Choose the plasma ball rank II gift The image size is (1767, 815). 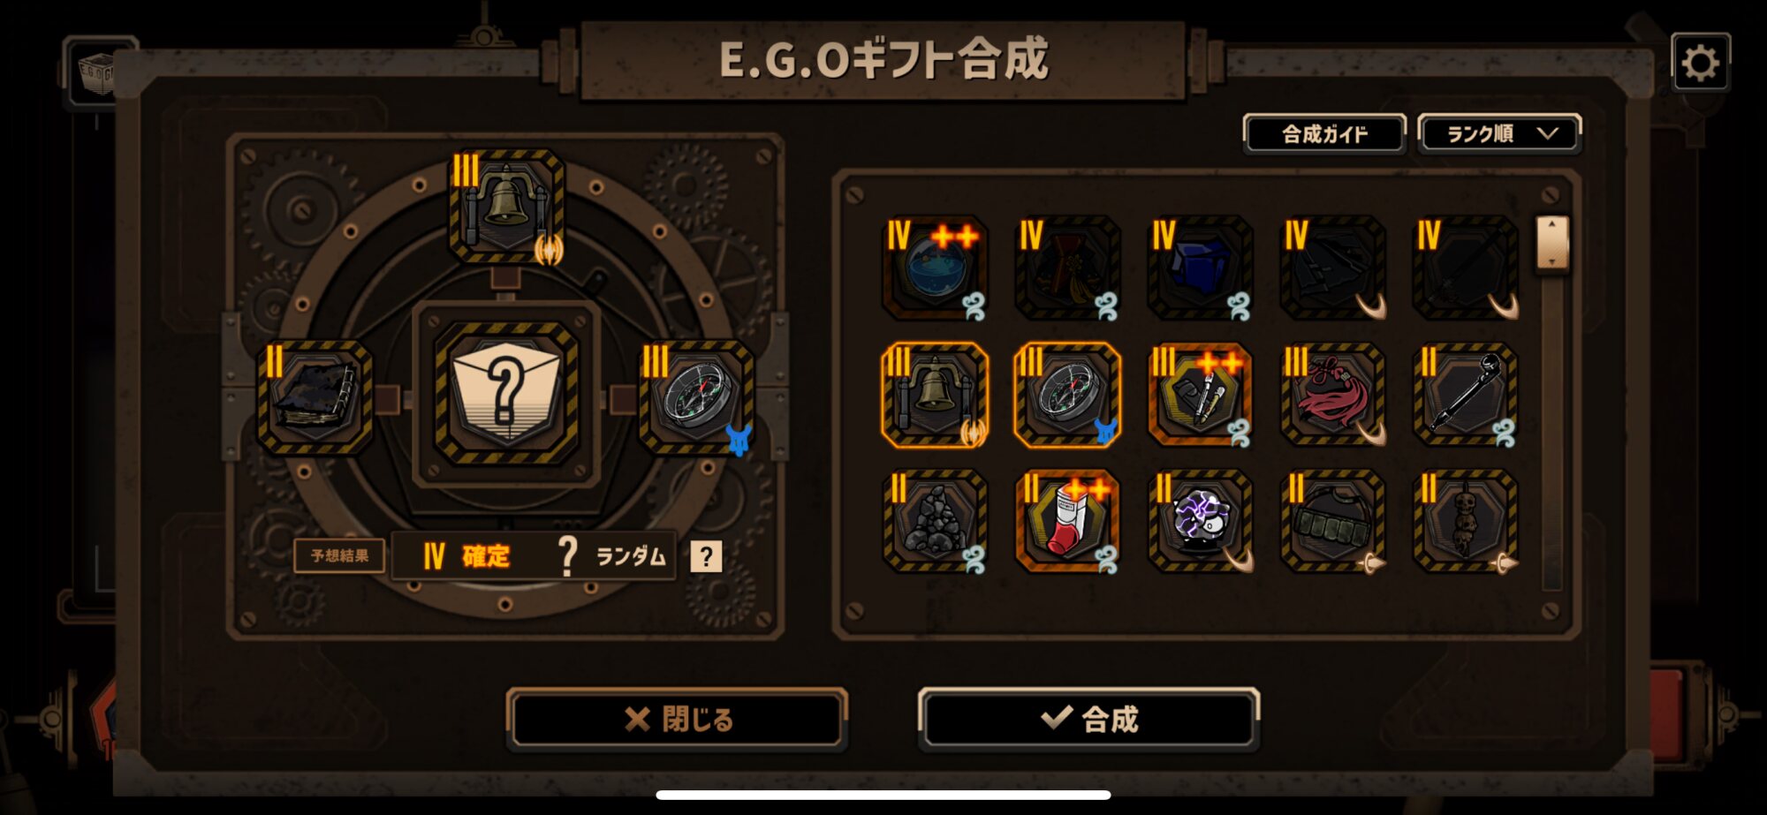tap(1200, 521)
